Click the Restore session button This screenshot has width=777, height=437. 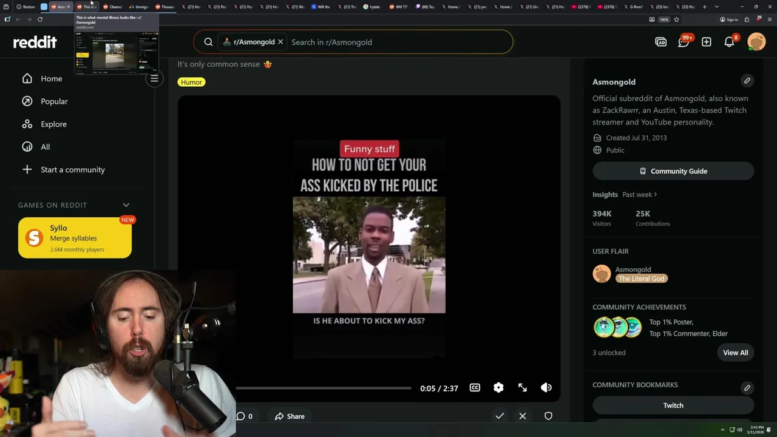pos(25,7)
